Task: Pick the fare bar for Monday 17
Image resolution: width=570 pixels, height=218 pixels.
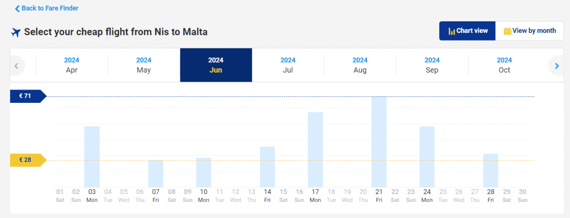Action: 315,150
